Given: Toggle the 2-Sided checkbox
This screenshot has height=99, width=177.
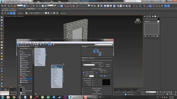Looking at the screenshot, I should point(105,64).
